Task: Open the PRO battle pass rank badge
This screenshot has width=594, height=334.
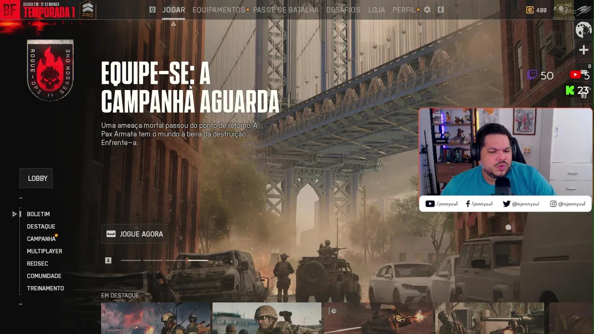Action: tap(88, 10)
